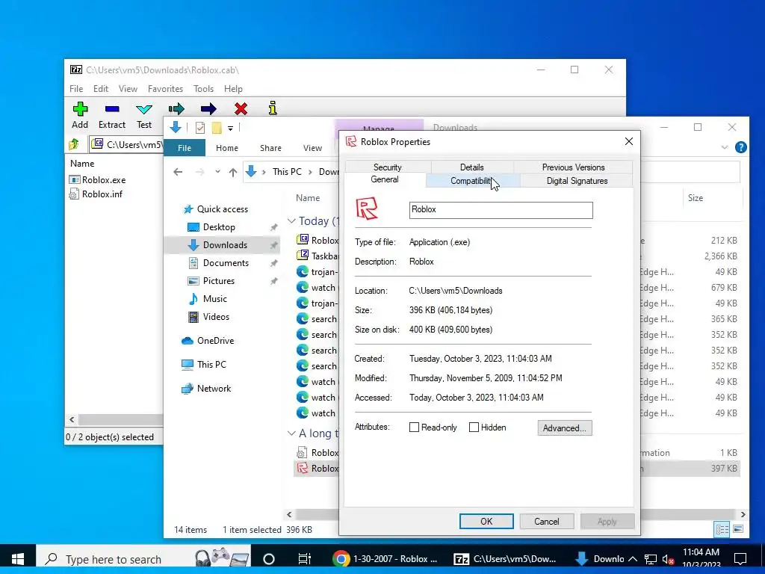
Task: Expand the Explorer ribbon chevron
Action: coord(725,147)
